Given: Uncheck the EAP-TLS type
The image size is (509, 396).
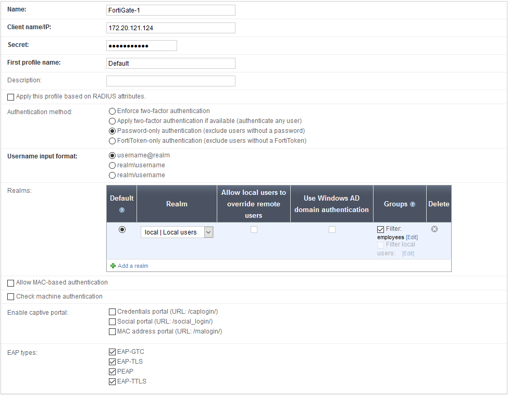Looking at the screenshot, I should coord(113,362).
